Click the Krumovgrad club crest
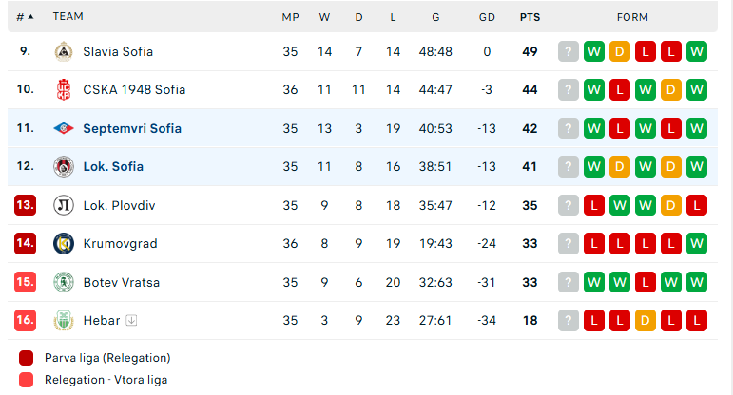Screen dimensions: 733x395 tap(64, 244)
